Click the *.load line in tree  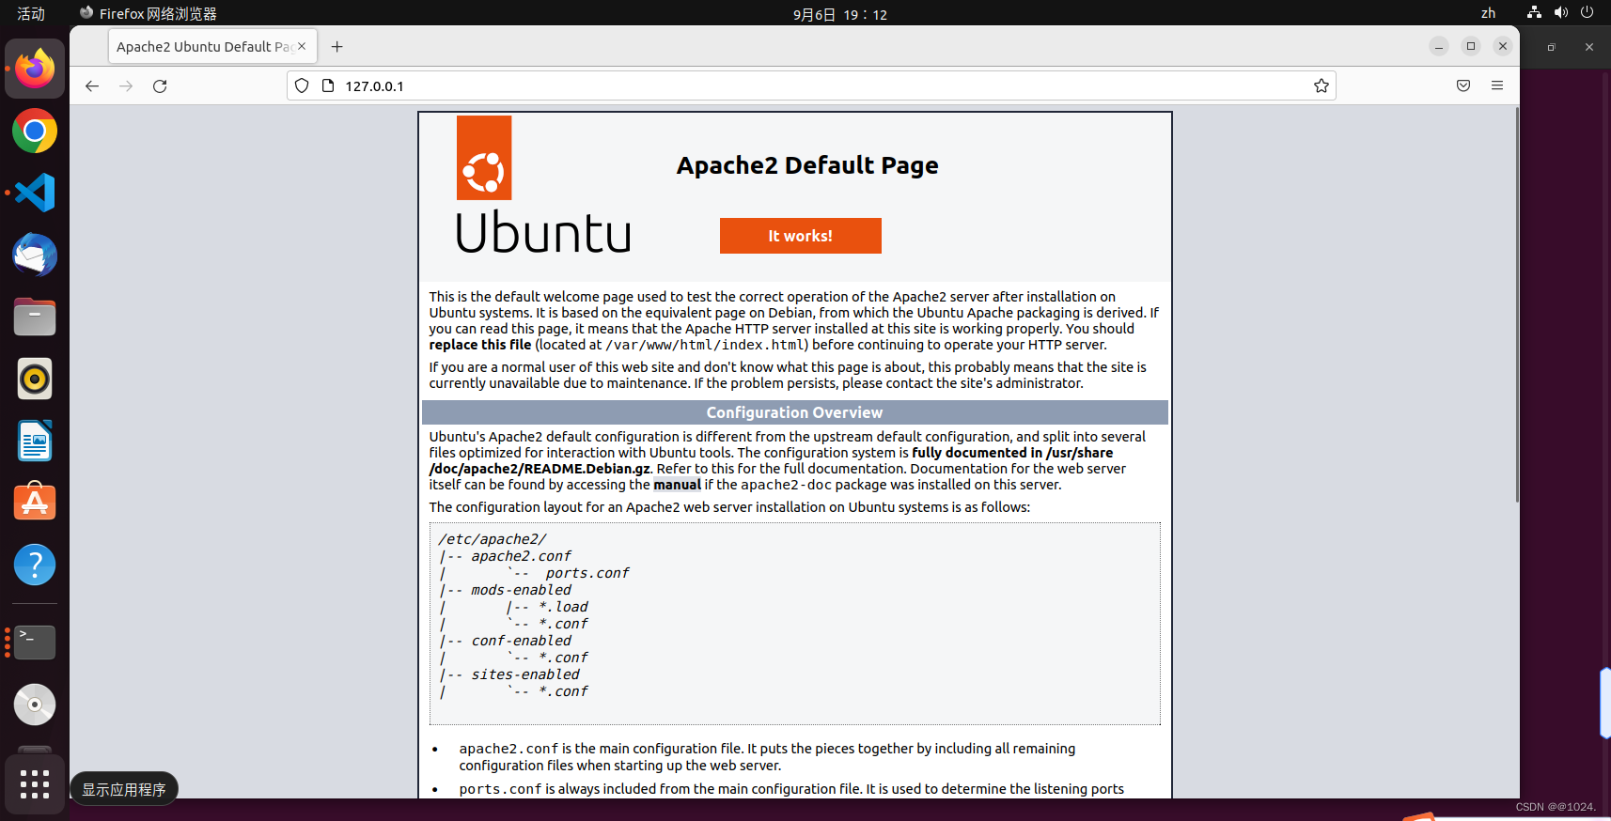point(563,607)
